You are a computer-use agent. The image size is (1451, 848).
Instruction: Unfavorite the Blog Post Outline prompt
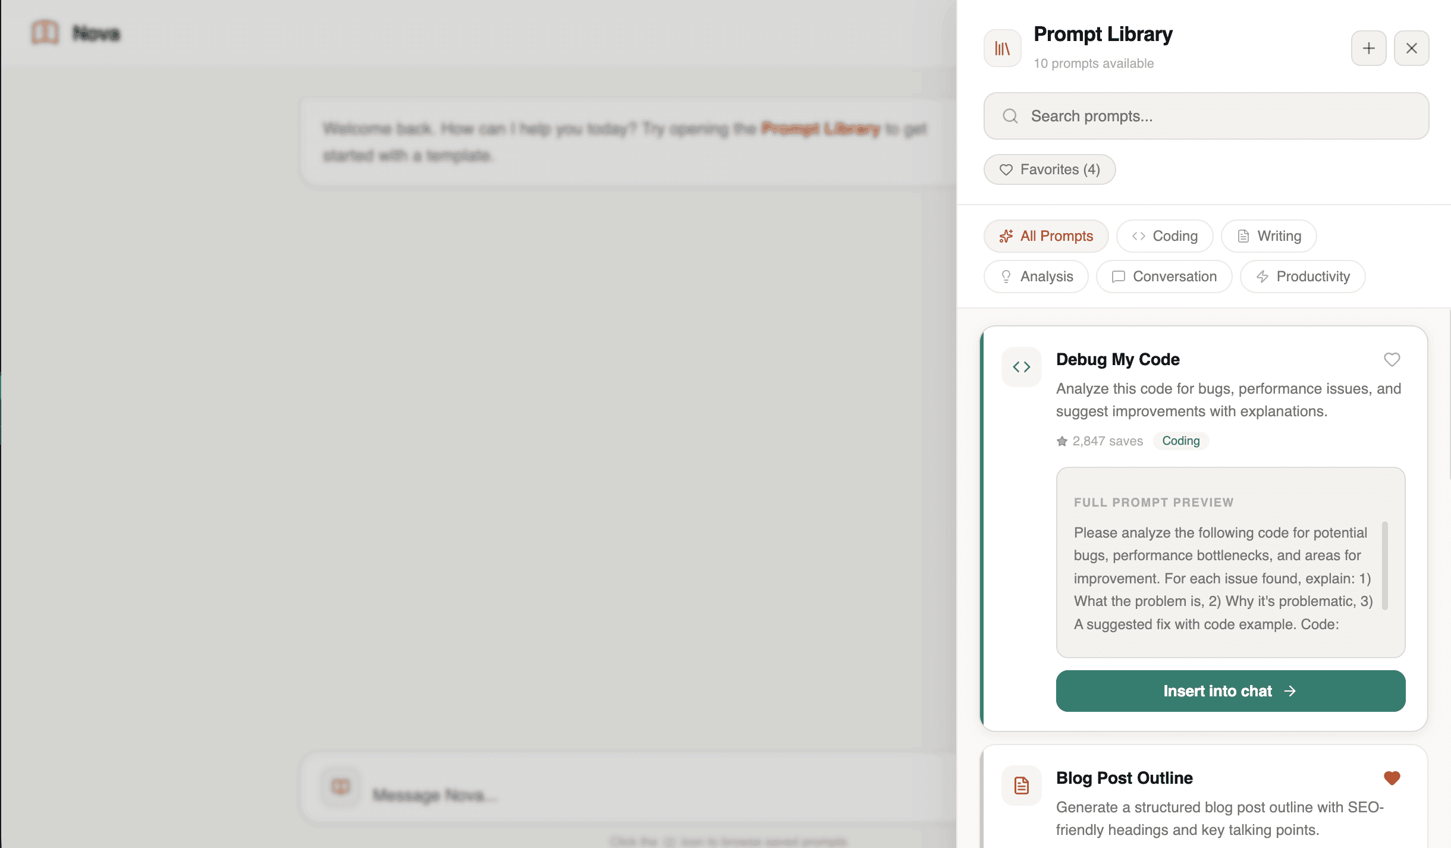(x=1392, y=778)
